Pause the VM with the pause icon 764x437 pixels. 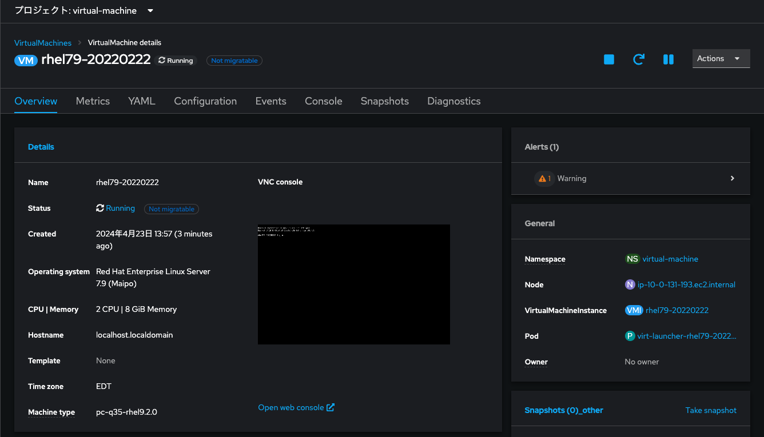point(668,59)
